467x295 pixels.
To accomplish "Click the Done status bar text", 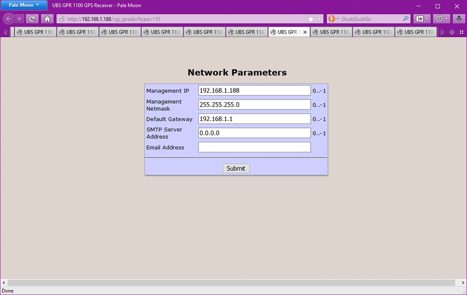I will coord(8,291).
